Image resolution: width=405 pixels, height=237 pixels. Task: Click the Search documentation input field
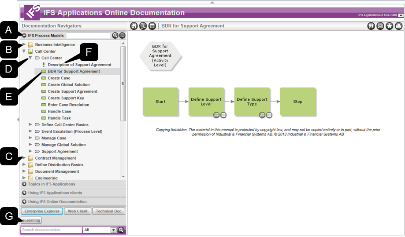click(x=51, y=230)
